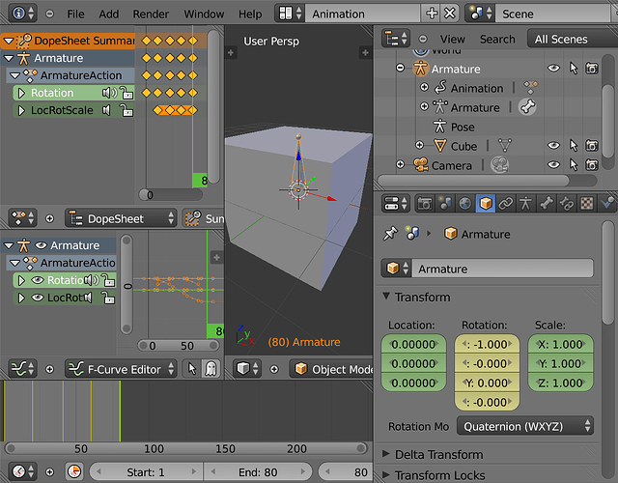618x483 pixels.
Task: Toggle Rotation group visibility eye in F-Curve
Action: (38, 280)
